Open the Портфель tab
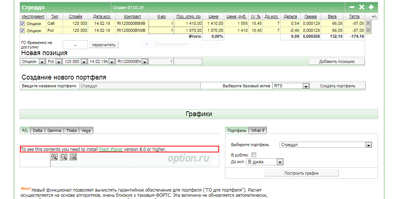The image size is (394, 199). pyautogui.click(x=237, y=131)
